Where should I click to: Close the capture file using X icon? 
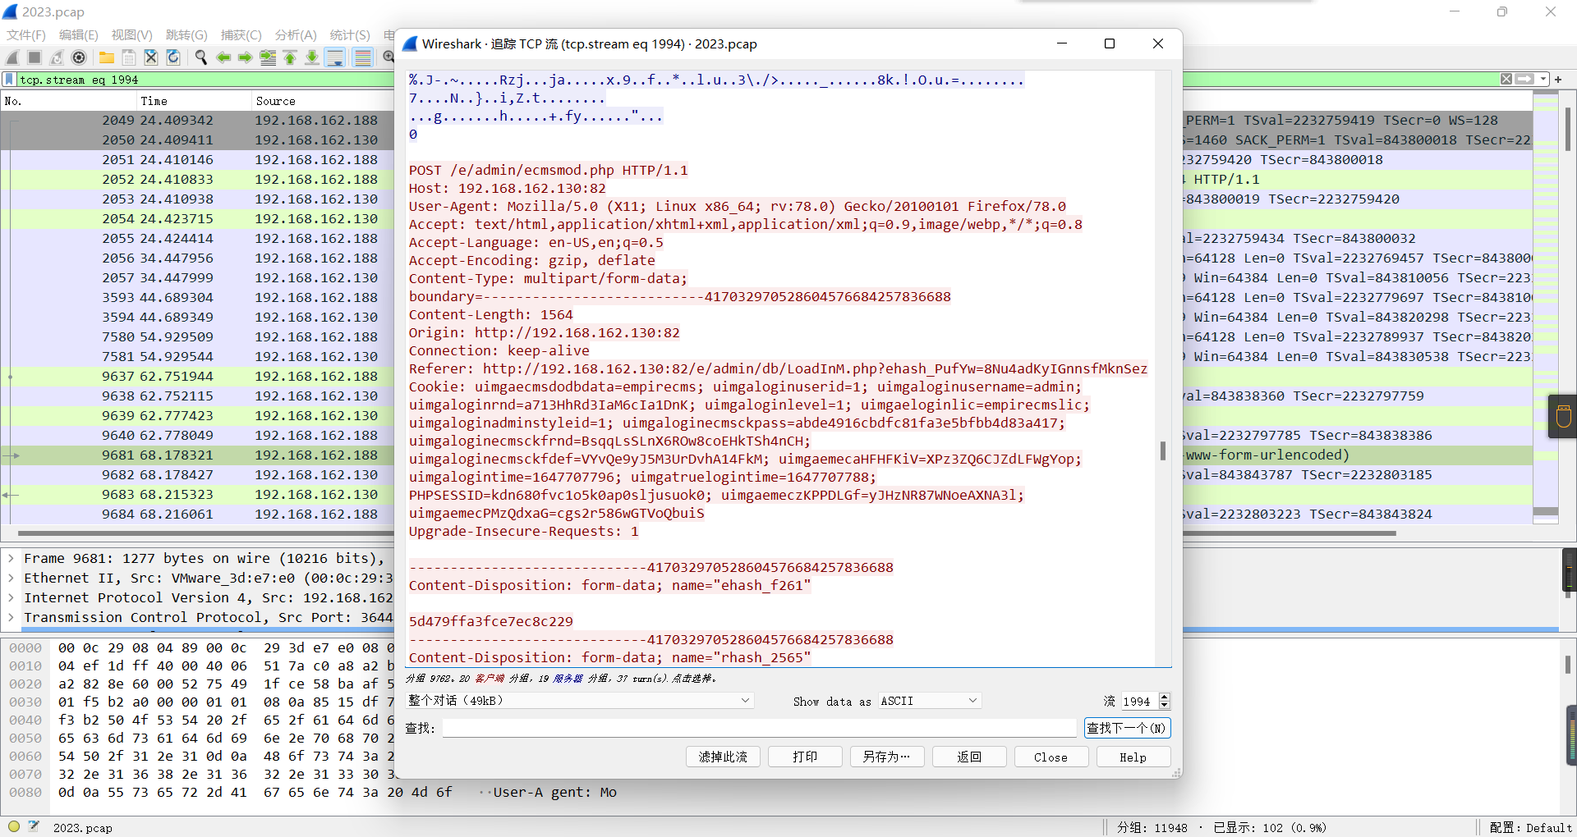coord(151,57)
